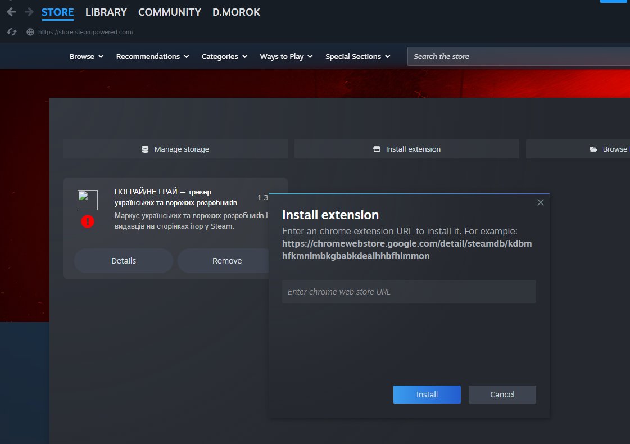This screenshot has width=630, height=444.
Task: Open the D.MOROK profile tab
Action: pos(236,12)
